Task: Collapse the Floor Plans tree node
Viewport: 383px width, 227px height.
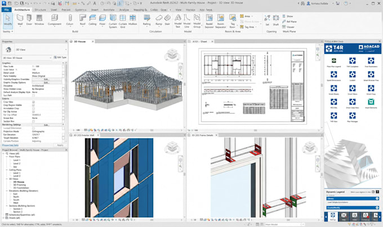Action: point(7,157)
